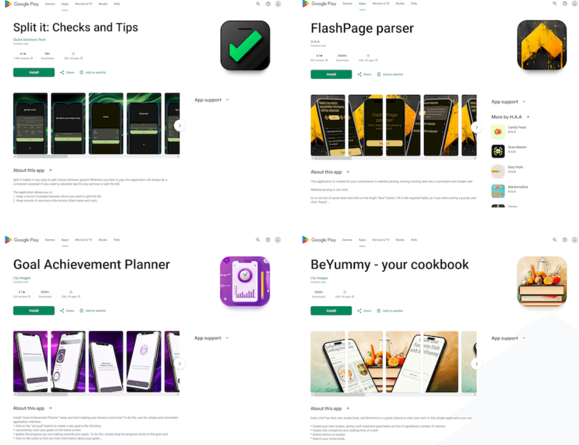Share the Goal Achievement Planner app
This screenshot has width=579, height=445.
tap(67, 311)
